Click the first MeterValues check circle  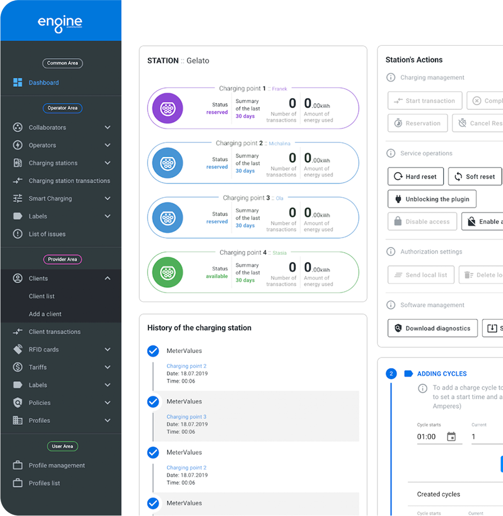coord(153,351)
